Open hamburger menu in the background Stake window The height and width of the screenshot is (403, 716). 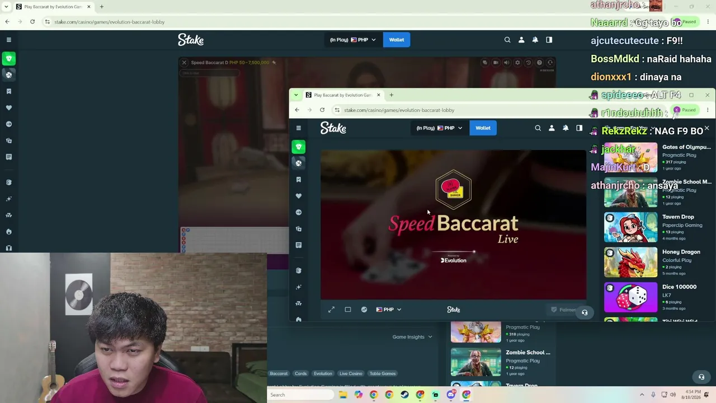click(9, 40)
